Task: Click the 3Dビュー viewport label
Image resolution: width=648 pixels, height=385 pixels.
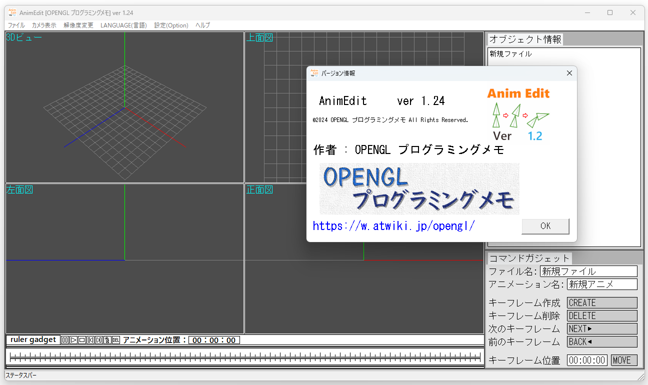Action: point(24,37)
